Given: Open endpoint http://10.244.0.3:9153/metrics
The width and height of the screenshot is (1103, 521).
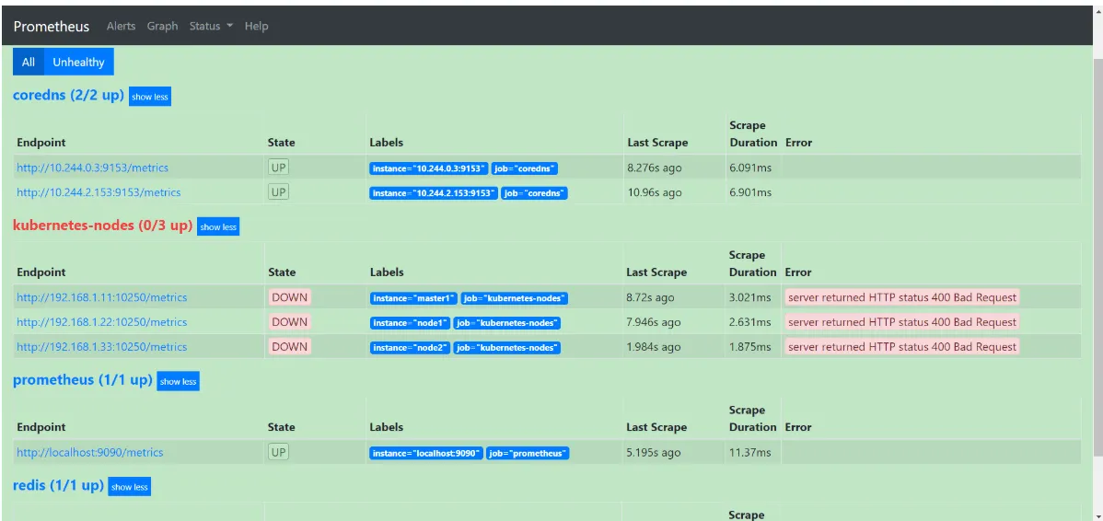Looking at the screenshot, I should coord(93,168).
